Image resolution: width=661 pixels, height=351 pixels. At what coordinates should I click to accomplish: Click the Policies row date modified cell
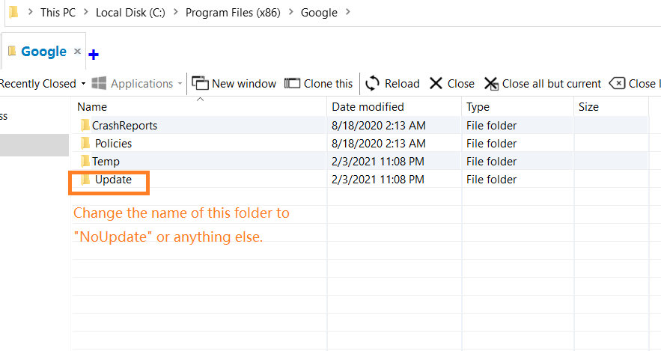[379, 144]
